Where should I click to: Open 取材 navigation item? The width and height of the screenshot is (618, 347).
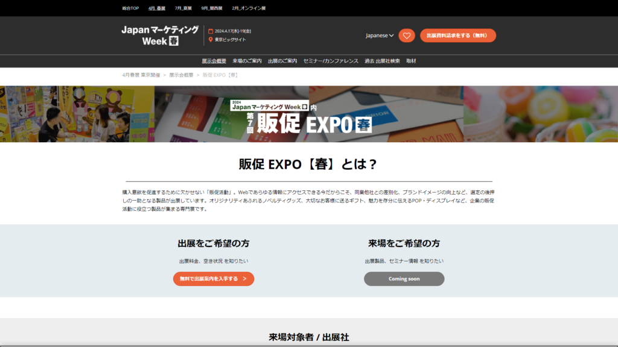(411, 61)
